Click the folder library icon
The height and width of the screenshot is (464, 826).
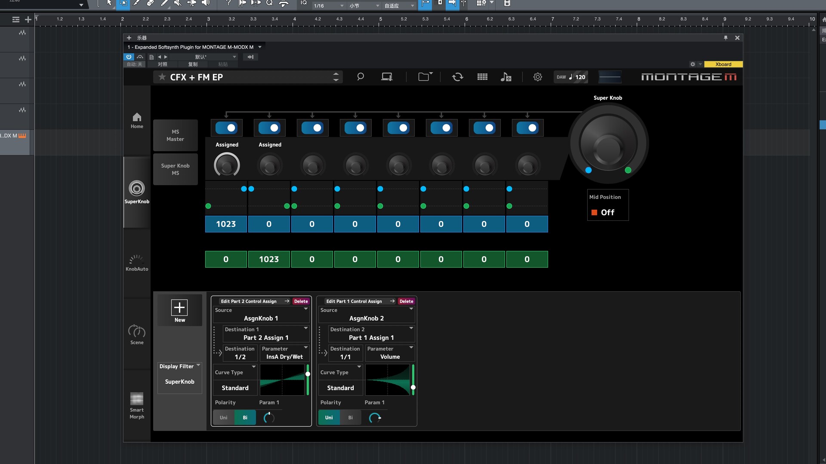pos(425,77)
